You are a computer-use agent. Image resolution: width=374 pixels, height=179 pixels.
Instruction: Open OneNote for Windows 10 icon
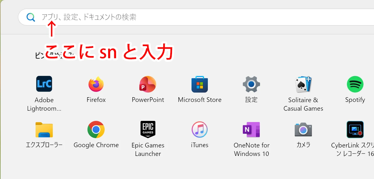point(251,130)
